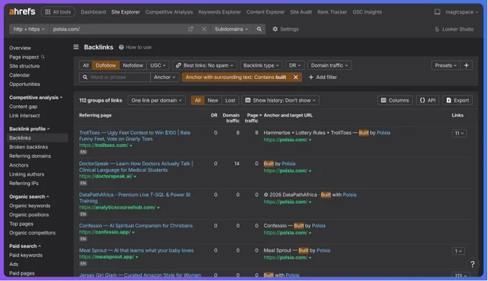Screen dimensions: 488x281
Task: Open Best links: No spam dropdown
Action: click(x=205, y=65)
